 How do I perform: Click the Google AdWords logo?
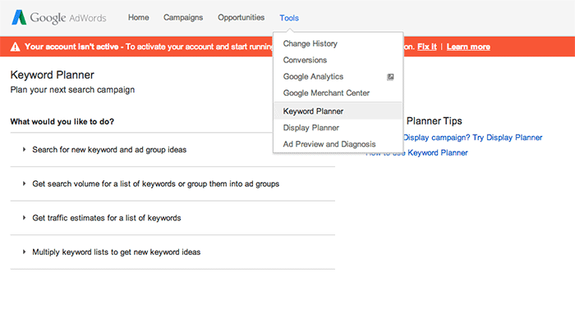[x=59, y=17]
